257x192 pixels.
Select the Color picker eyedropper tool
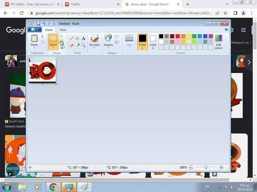tap(78, 45)
